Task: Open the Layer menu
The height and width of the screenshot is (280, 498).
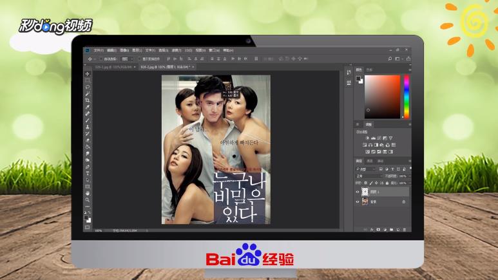Action: click(x=137, y=50)
